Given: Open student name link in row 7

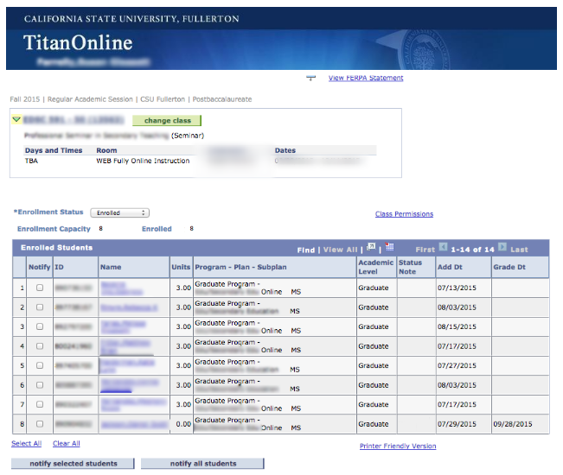Looking at the screenshot, I should 133,405.
